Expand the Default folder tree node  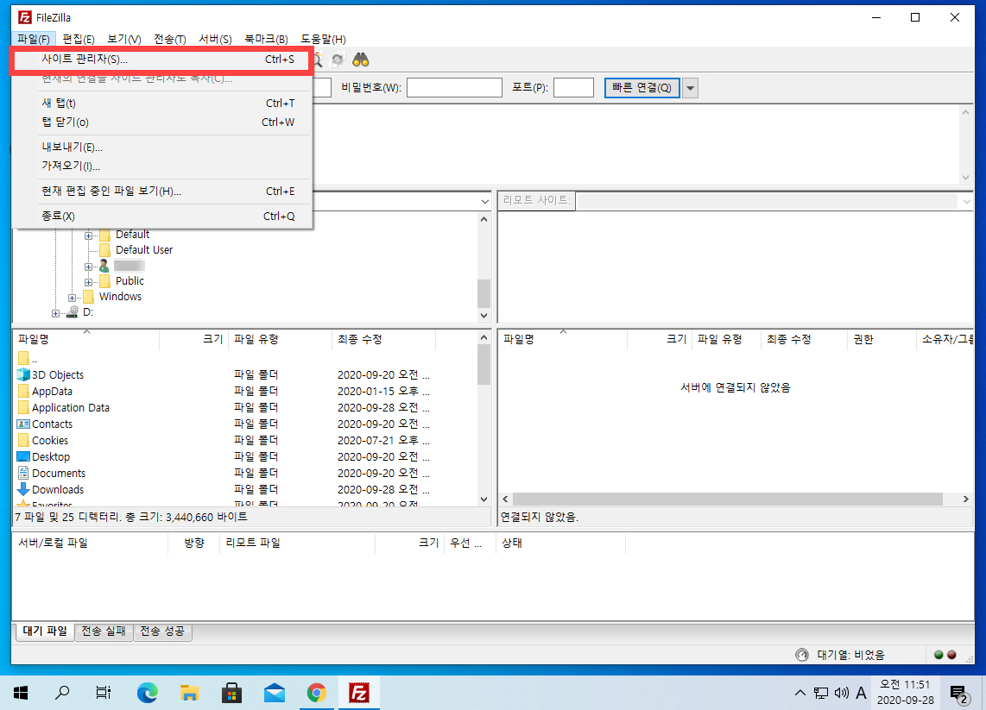(88, 236)
